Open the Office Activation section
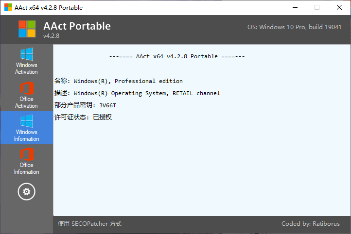This screenshot has width=351, height=234. click(26, 95)
